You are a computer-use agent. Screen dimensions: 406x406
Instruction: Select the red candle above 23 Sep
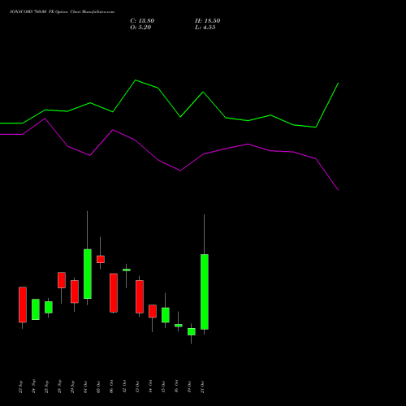(x=23, y=304)
